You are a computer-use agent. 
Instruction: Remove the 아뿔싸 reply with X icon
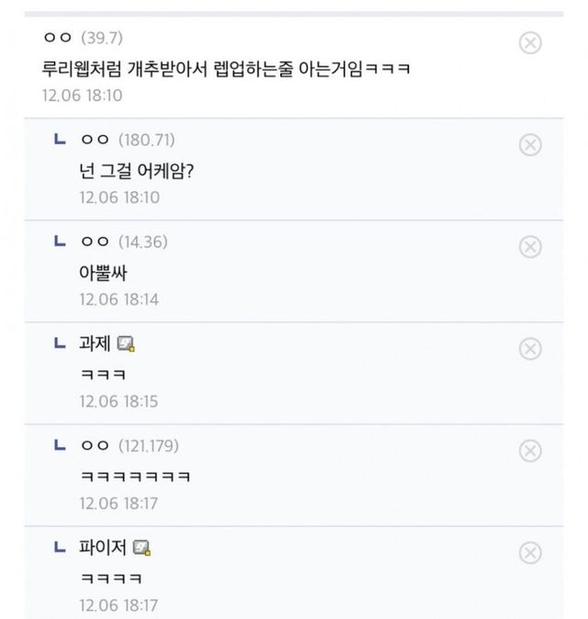[x=530, y=247]
